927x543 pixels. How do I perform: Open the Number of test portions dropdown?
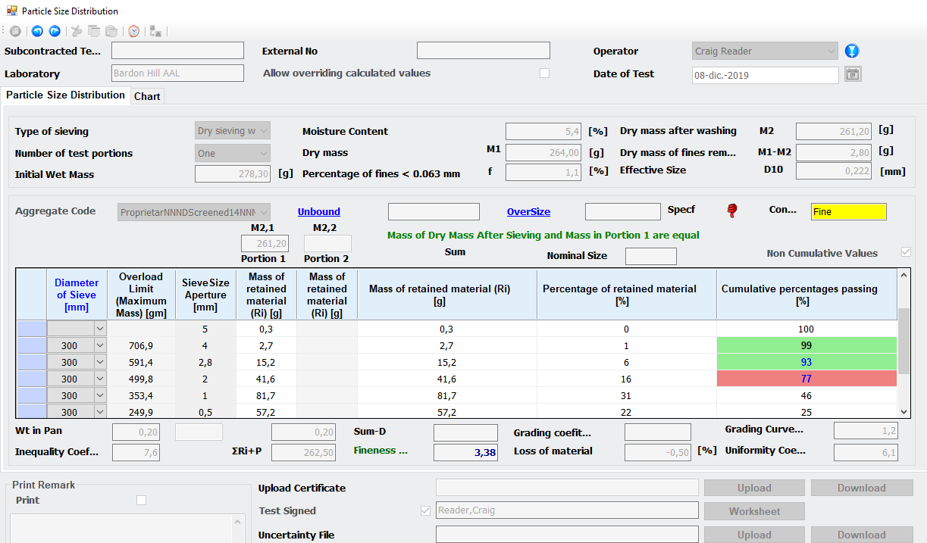pos(233,153)
